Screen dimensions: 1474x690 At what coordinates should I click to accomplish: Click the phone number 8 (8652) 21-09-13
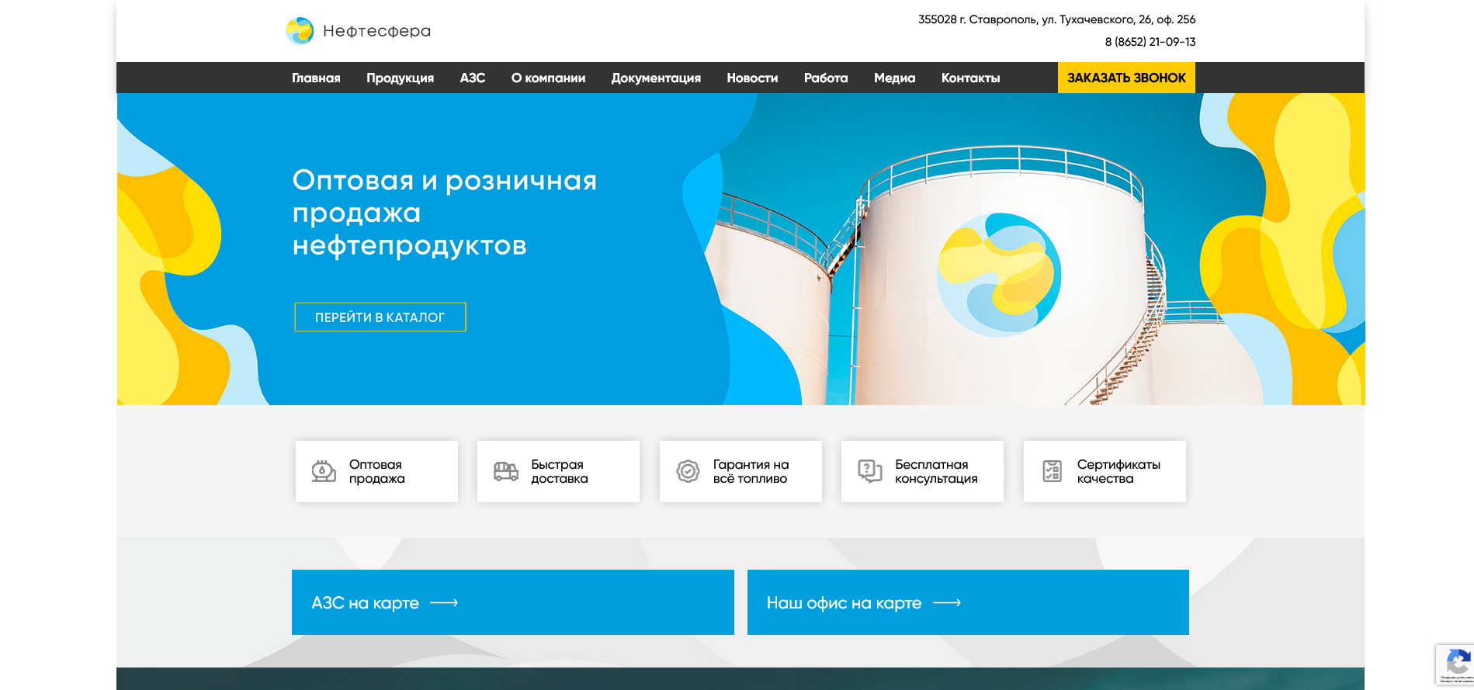pyautogui.click(x=1150, y=42)
